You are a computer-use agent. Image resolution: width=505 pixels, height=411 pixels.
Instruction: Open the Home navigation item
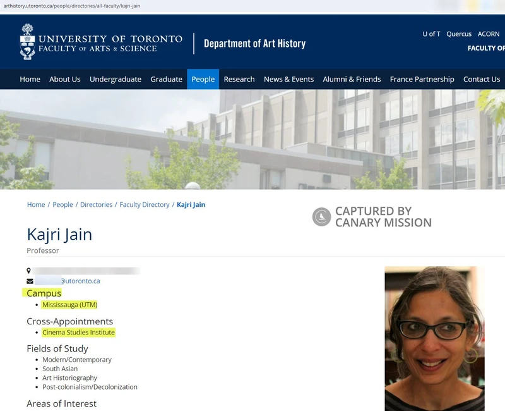pos(30,80)
